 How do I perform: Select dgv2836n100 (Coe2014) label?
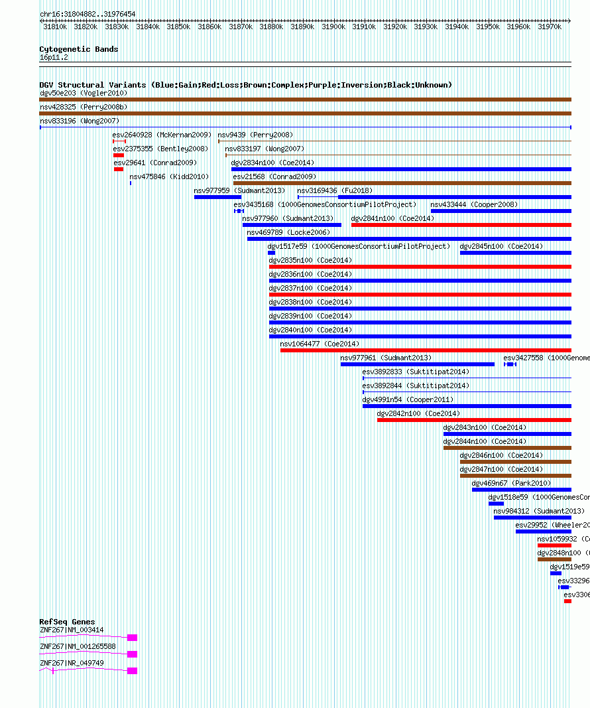310,275
